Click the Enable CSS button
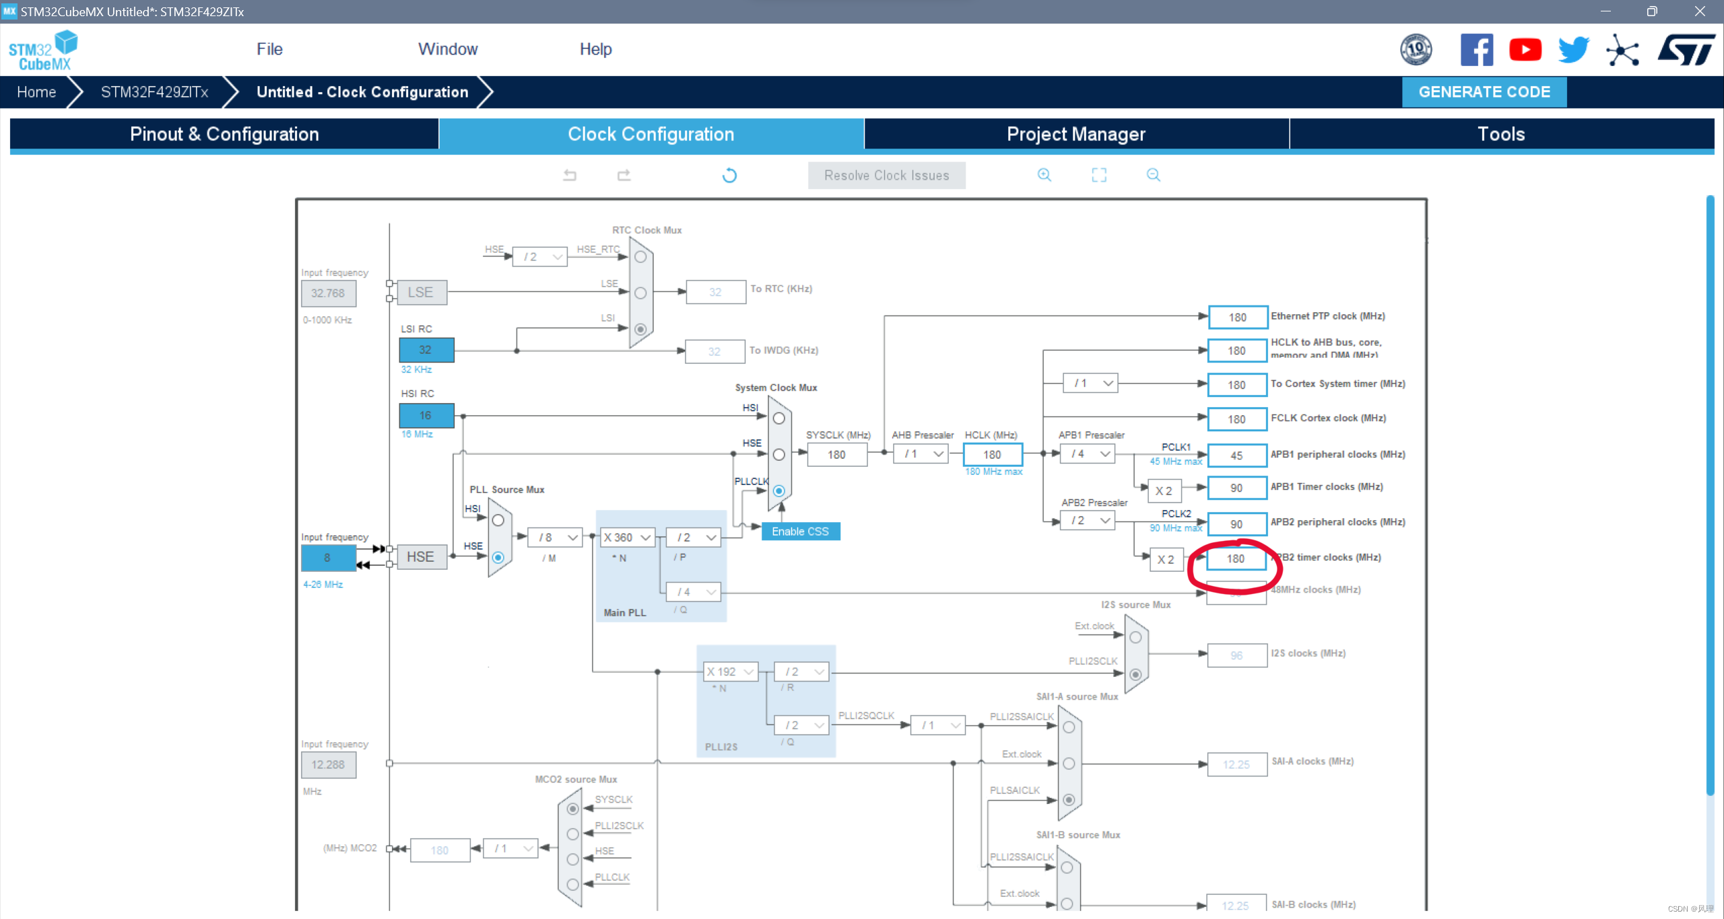This screenshot has width=1724, height=919. [800, 531]
